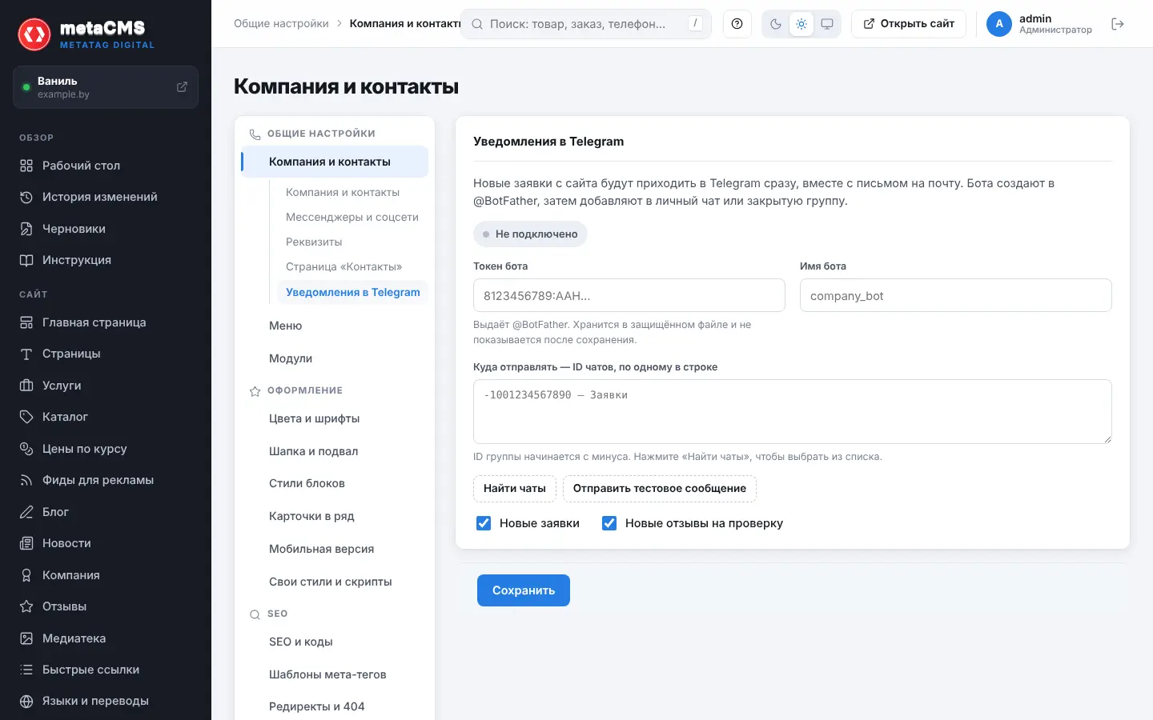
Task: Click Отправить тестовое сообщение button
Action: point(660,488)
